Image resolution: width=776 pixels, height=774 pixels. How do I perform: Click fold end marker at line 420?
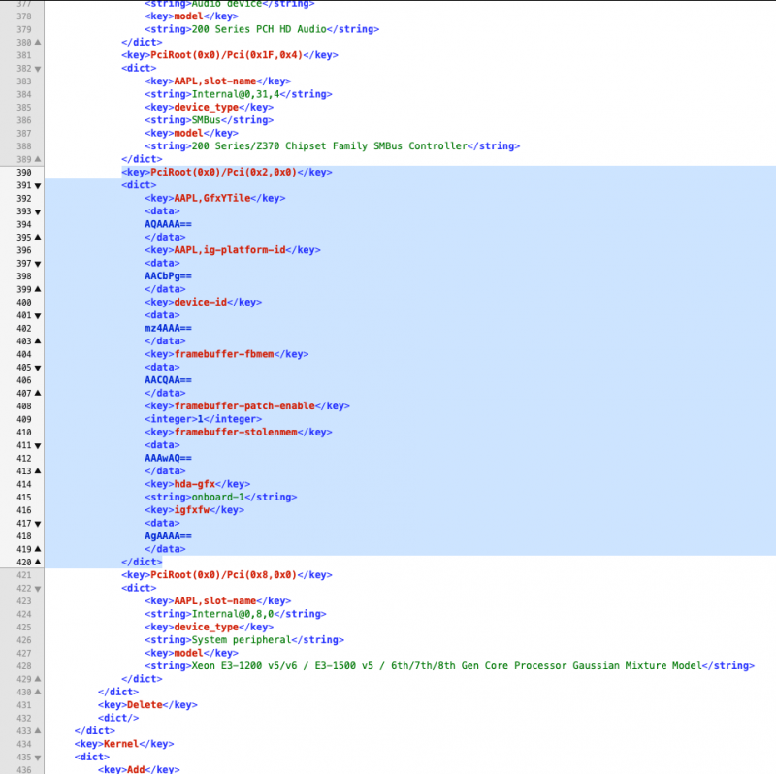click(x=38, y=562)
